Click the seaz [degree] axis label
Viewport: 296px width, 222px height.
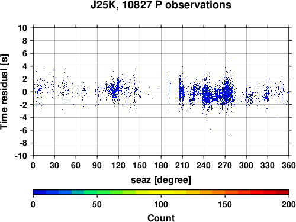[161, 180]
